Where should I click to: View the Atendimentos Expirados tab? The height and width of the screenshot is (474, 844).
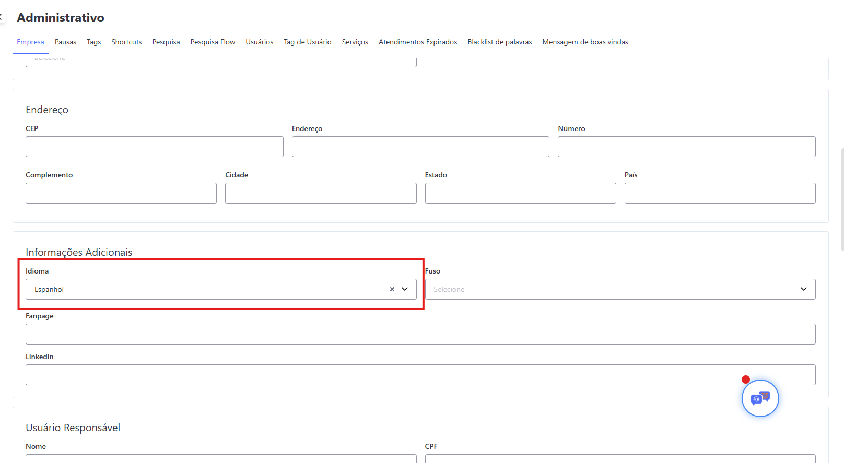(x=417, y=42)
